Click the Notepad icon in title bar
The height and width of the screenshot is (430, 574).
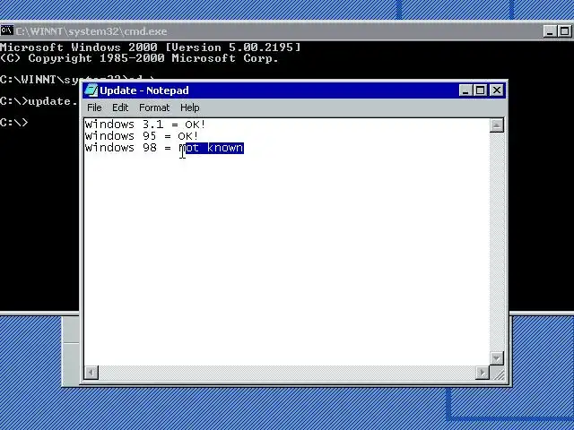tap(91, 90)
